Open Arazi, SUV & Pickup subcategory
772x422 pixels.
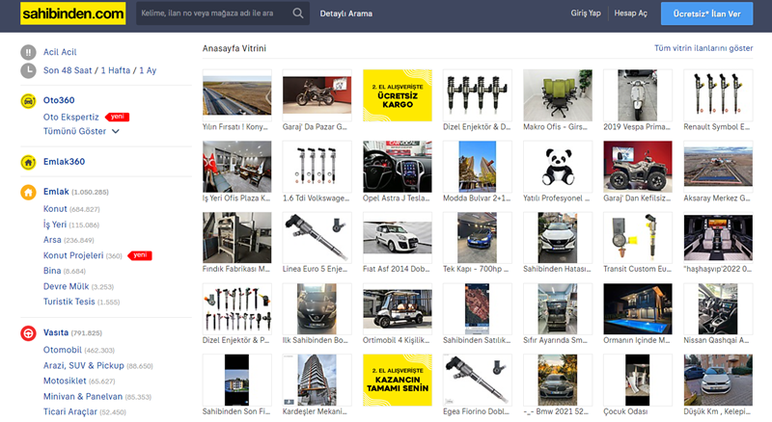coord(84,366)
